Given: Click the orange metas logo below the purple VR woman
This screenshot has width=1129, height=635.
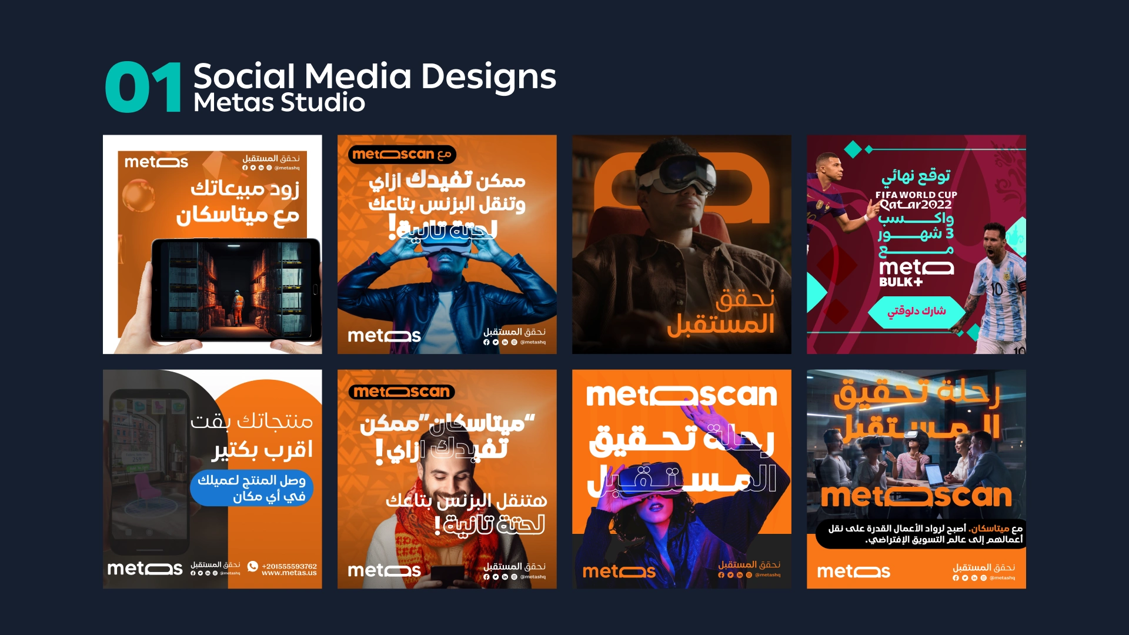Looking at the screenshot, I should pyautogui.click(x=619, y=571).
